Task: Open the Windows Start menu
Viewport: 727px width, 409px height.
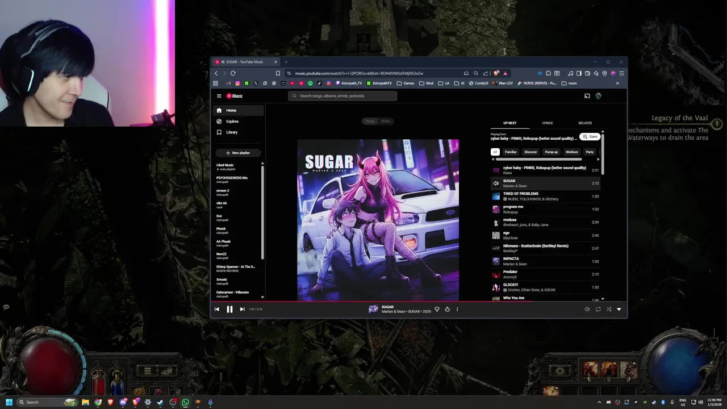Action: (x=9, y=402)
